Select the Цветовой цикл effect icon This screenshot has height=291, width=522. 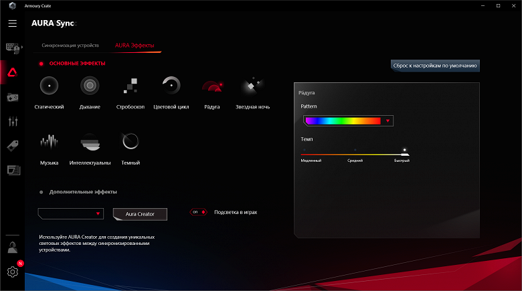pos(171,86)
